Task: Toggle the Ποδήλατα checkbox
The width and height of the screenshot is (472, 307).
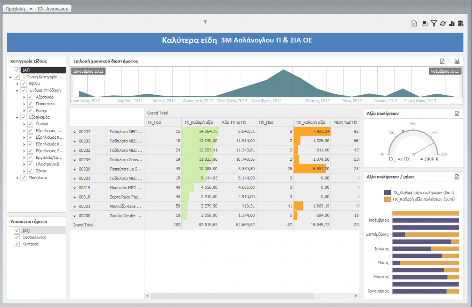Action: pos(23,178)
